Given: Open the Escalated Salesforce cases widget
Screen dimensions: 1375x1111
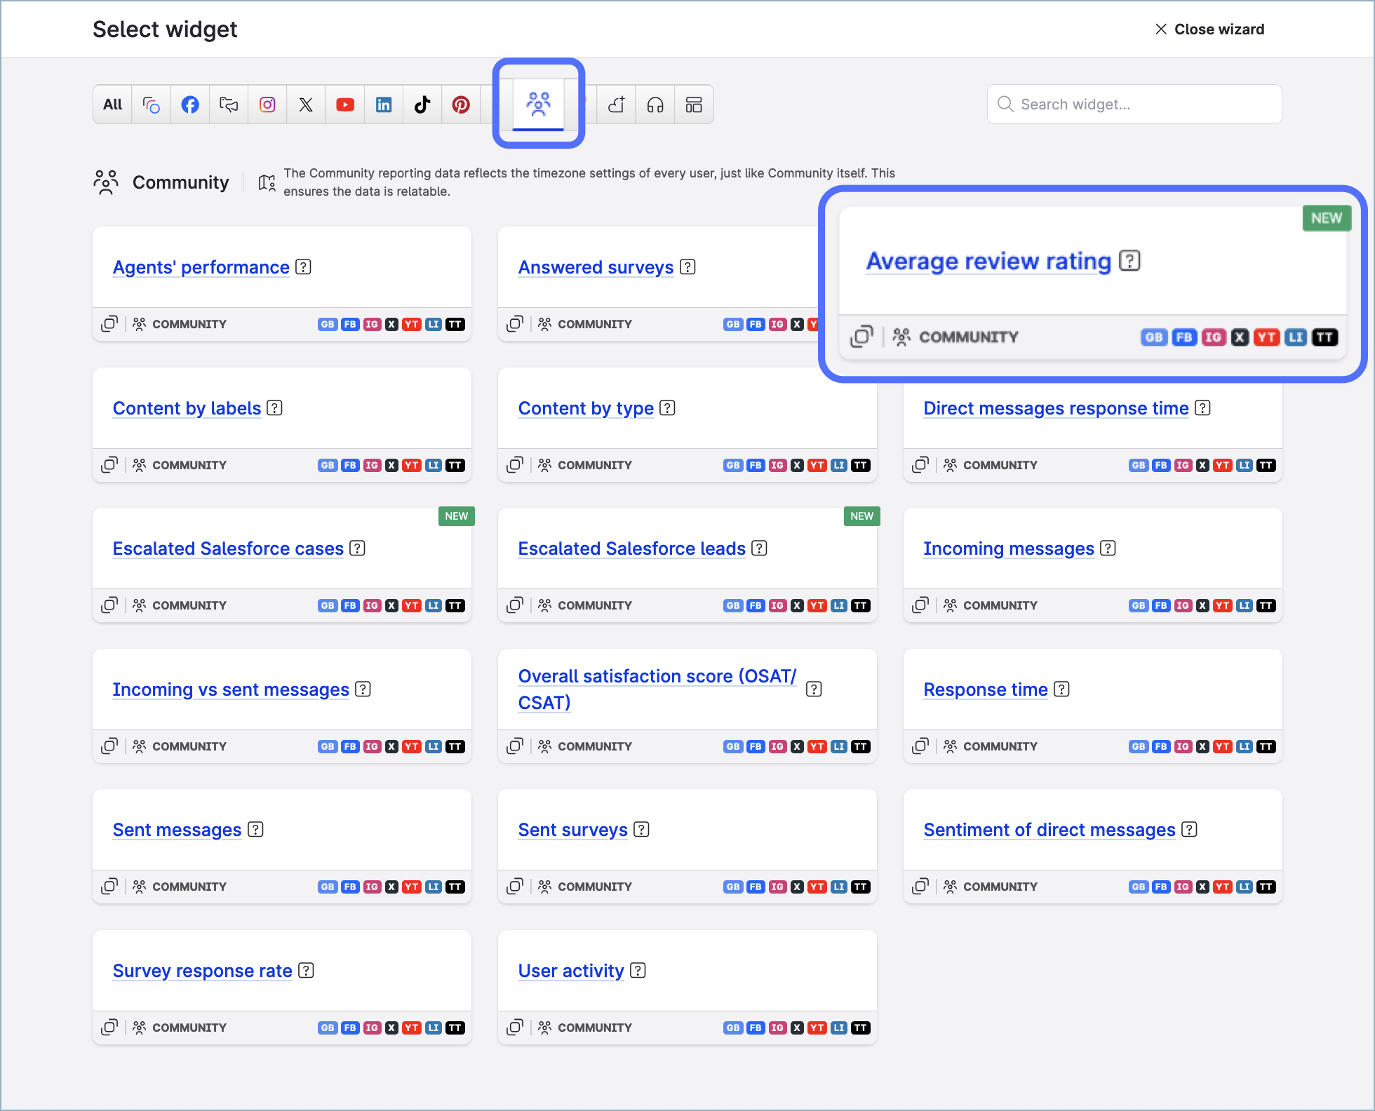Looking at the screenshot, I should 227,548.
